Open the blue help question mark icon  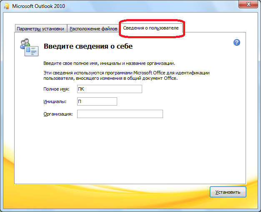tap(236, 42)
